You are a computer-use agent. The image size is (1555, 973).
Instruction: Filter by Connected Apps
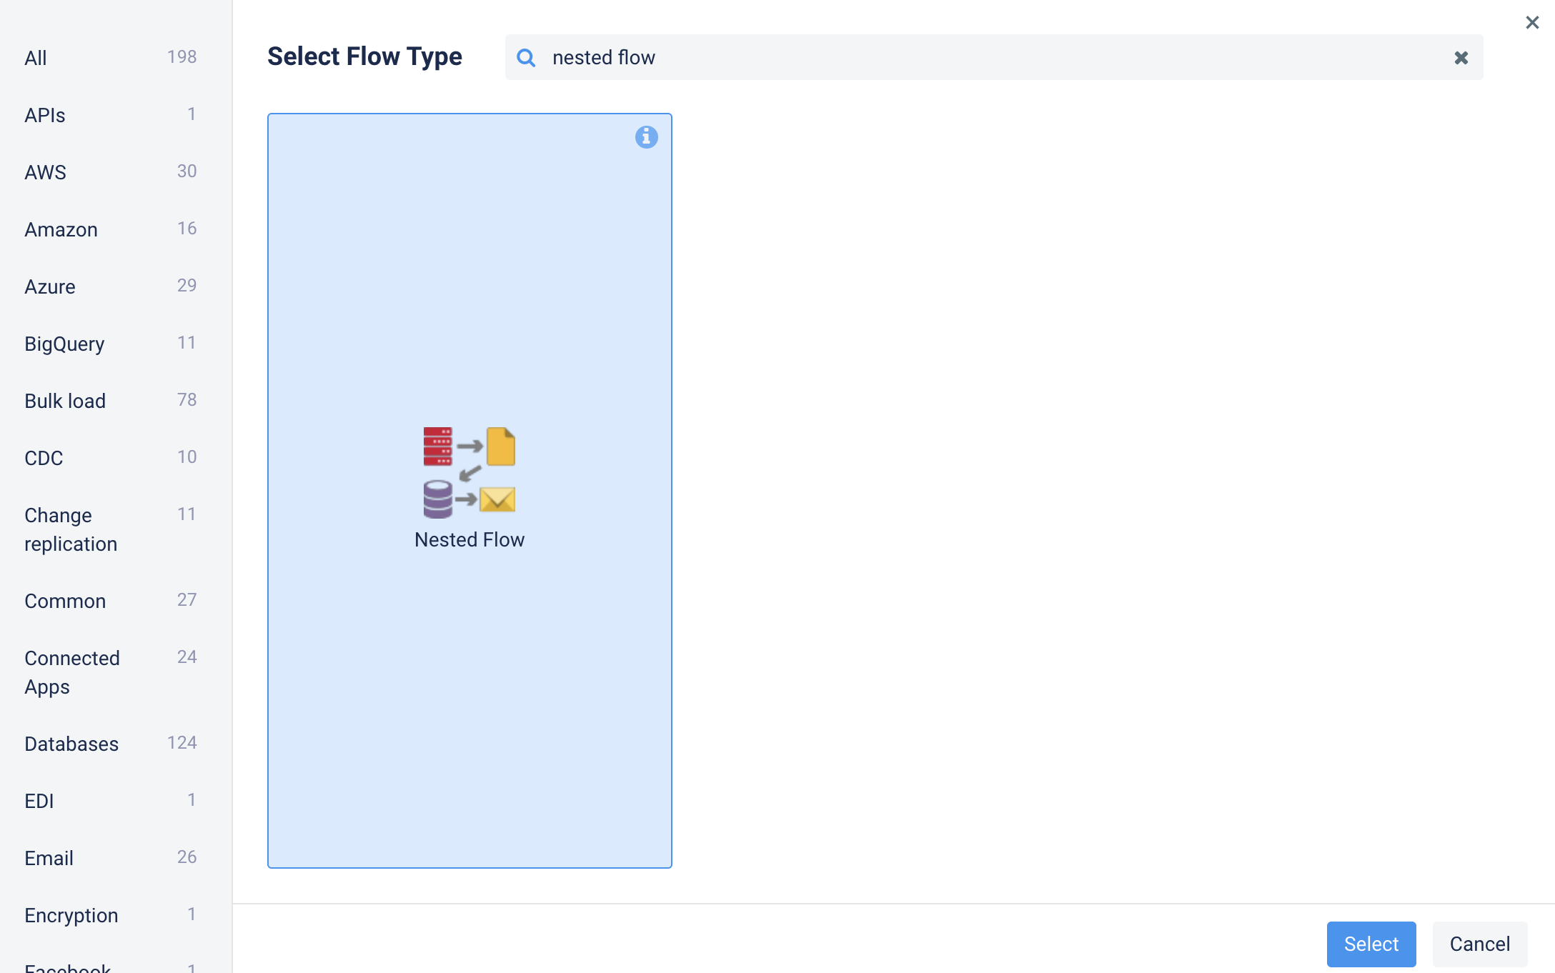tap(71, 672)
